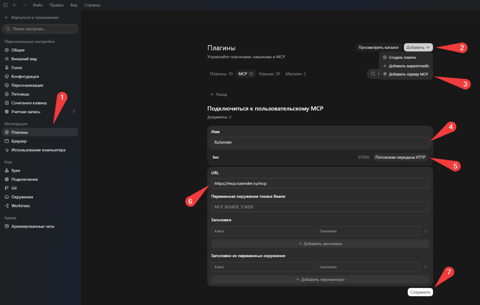
Task: Click the back arrow in title bar
Action: coord(15,5)
